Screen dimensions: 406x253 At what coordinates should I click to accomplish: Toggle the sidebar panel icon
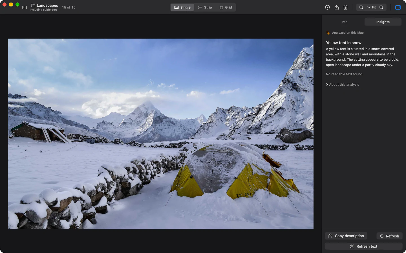(25, 7)
